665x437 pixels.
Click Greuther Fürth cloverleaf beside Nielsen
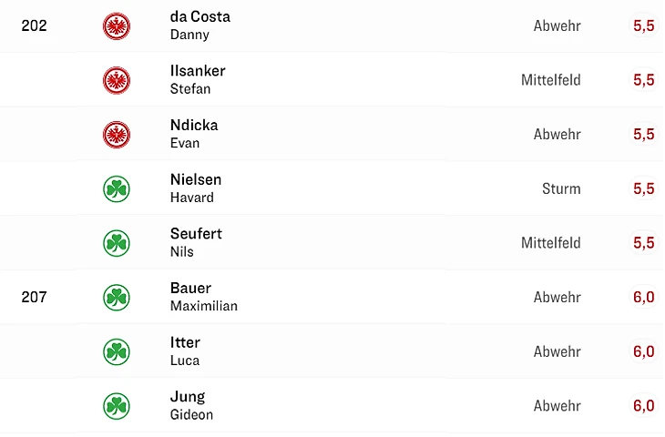click(x=117, y=188)
